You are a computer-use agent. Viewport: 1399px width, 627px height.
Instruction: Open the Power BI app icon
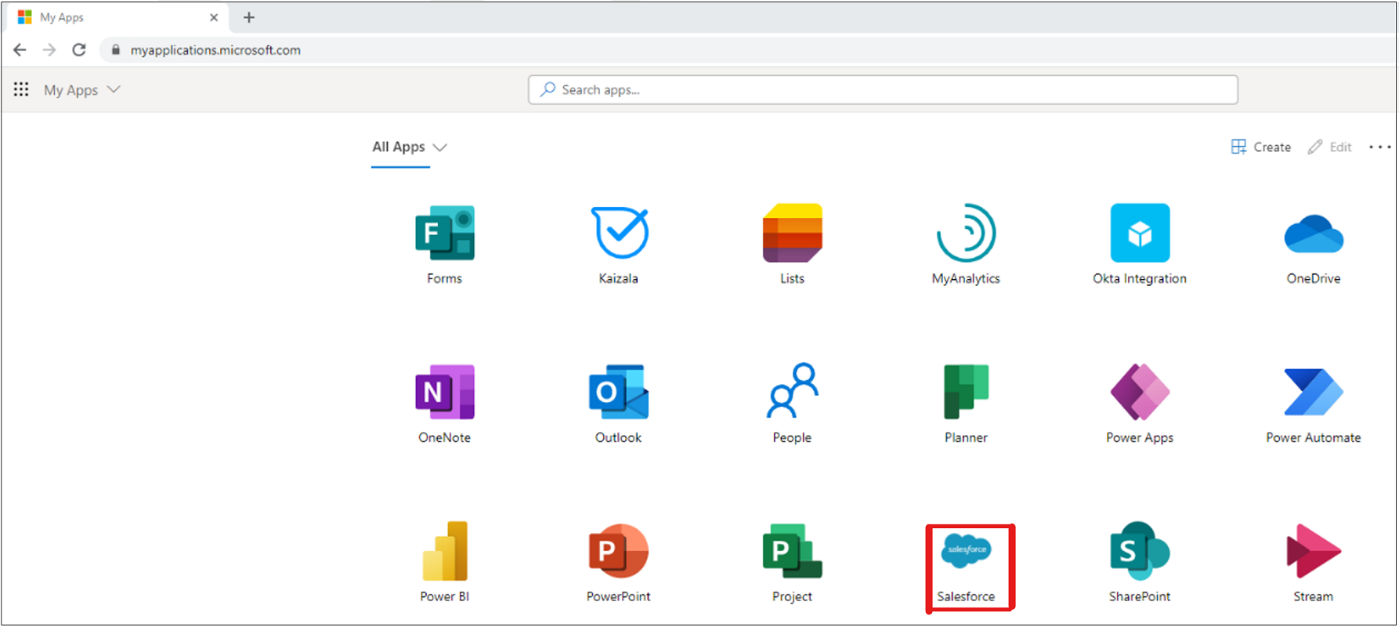445,551
